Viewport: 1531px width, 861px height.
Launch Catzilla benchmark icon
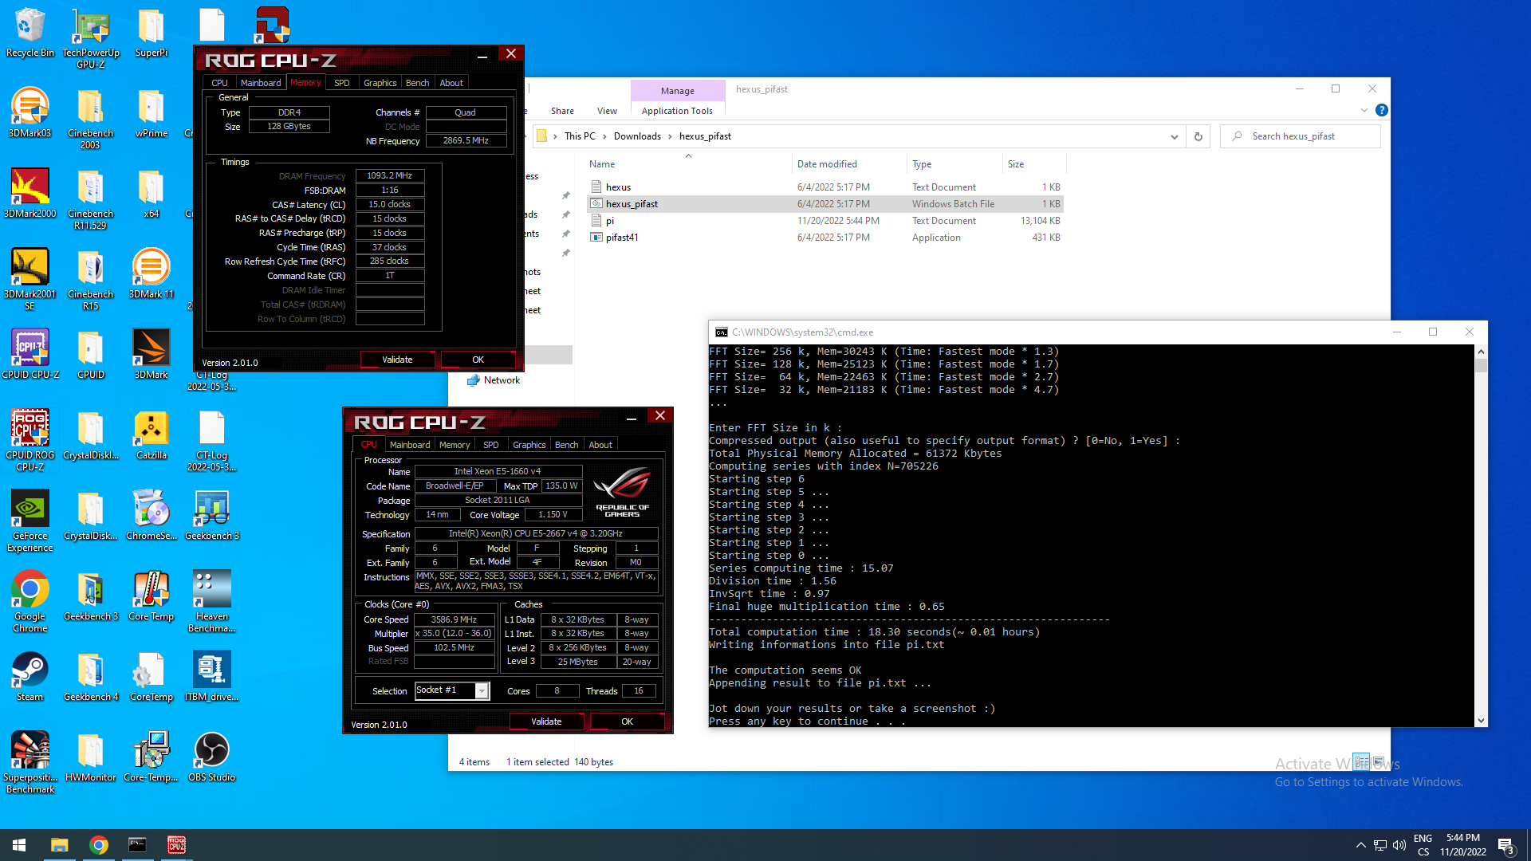coord(151,435)
